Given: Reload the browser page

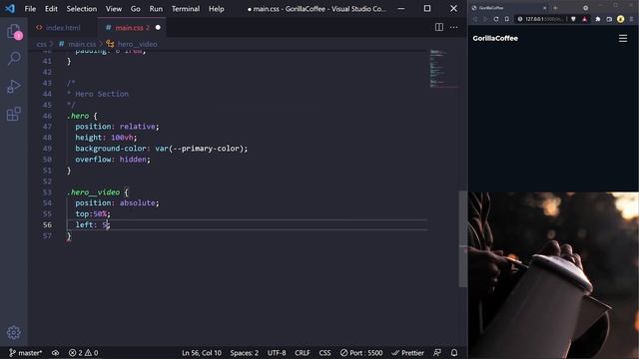Looking at the screenshot, I should pos(496,19).
